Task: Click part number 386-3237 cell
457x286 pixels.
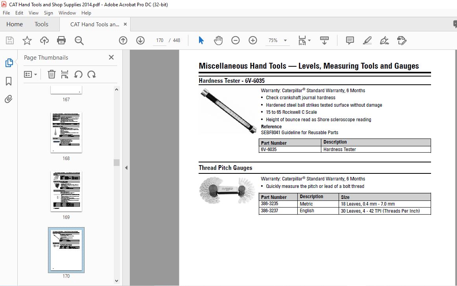Action: (278, 211)
